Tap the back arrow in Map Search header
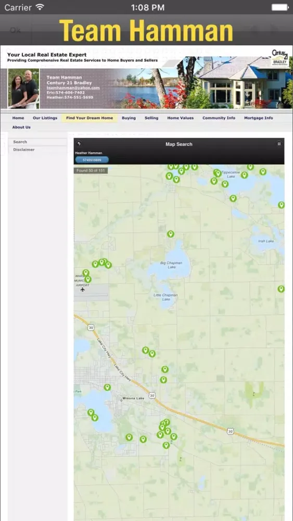 79,144
